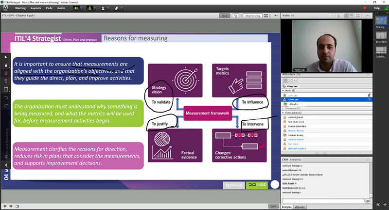Image resolution: width=389 pixels, height=210 pixels.
Task: Expand speaker options dropdown arrow
Action: tap(81, 8)
